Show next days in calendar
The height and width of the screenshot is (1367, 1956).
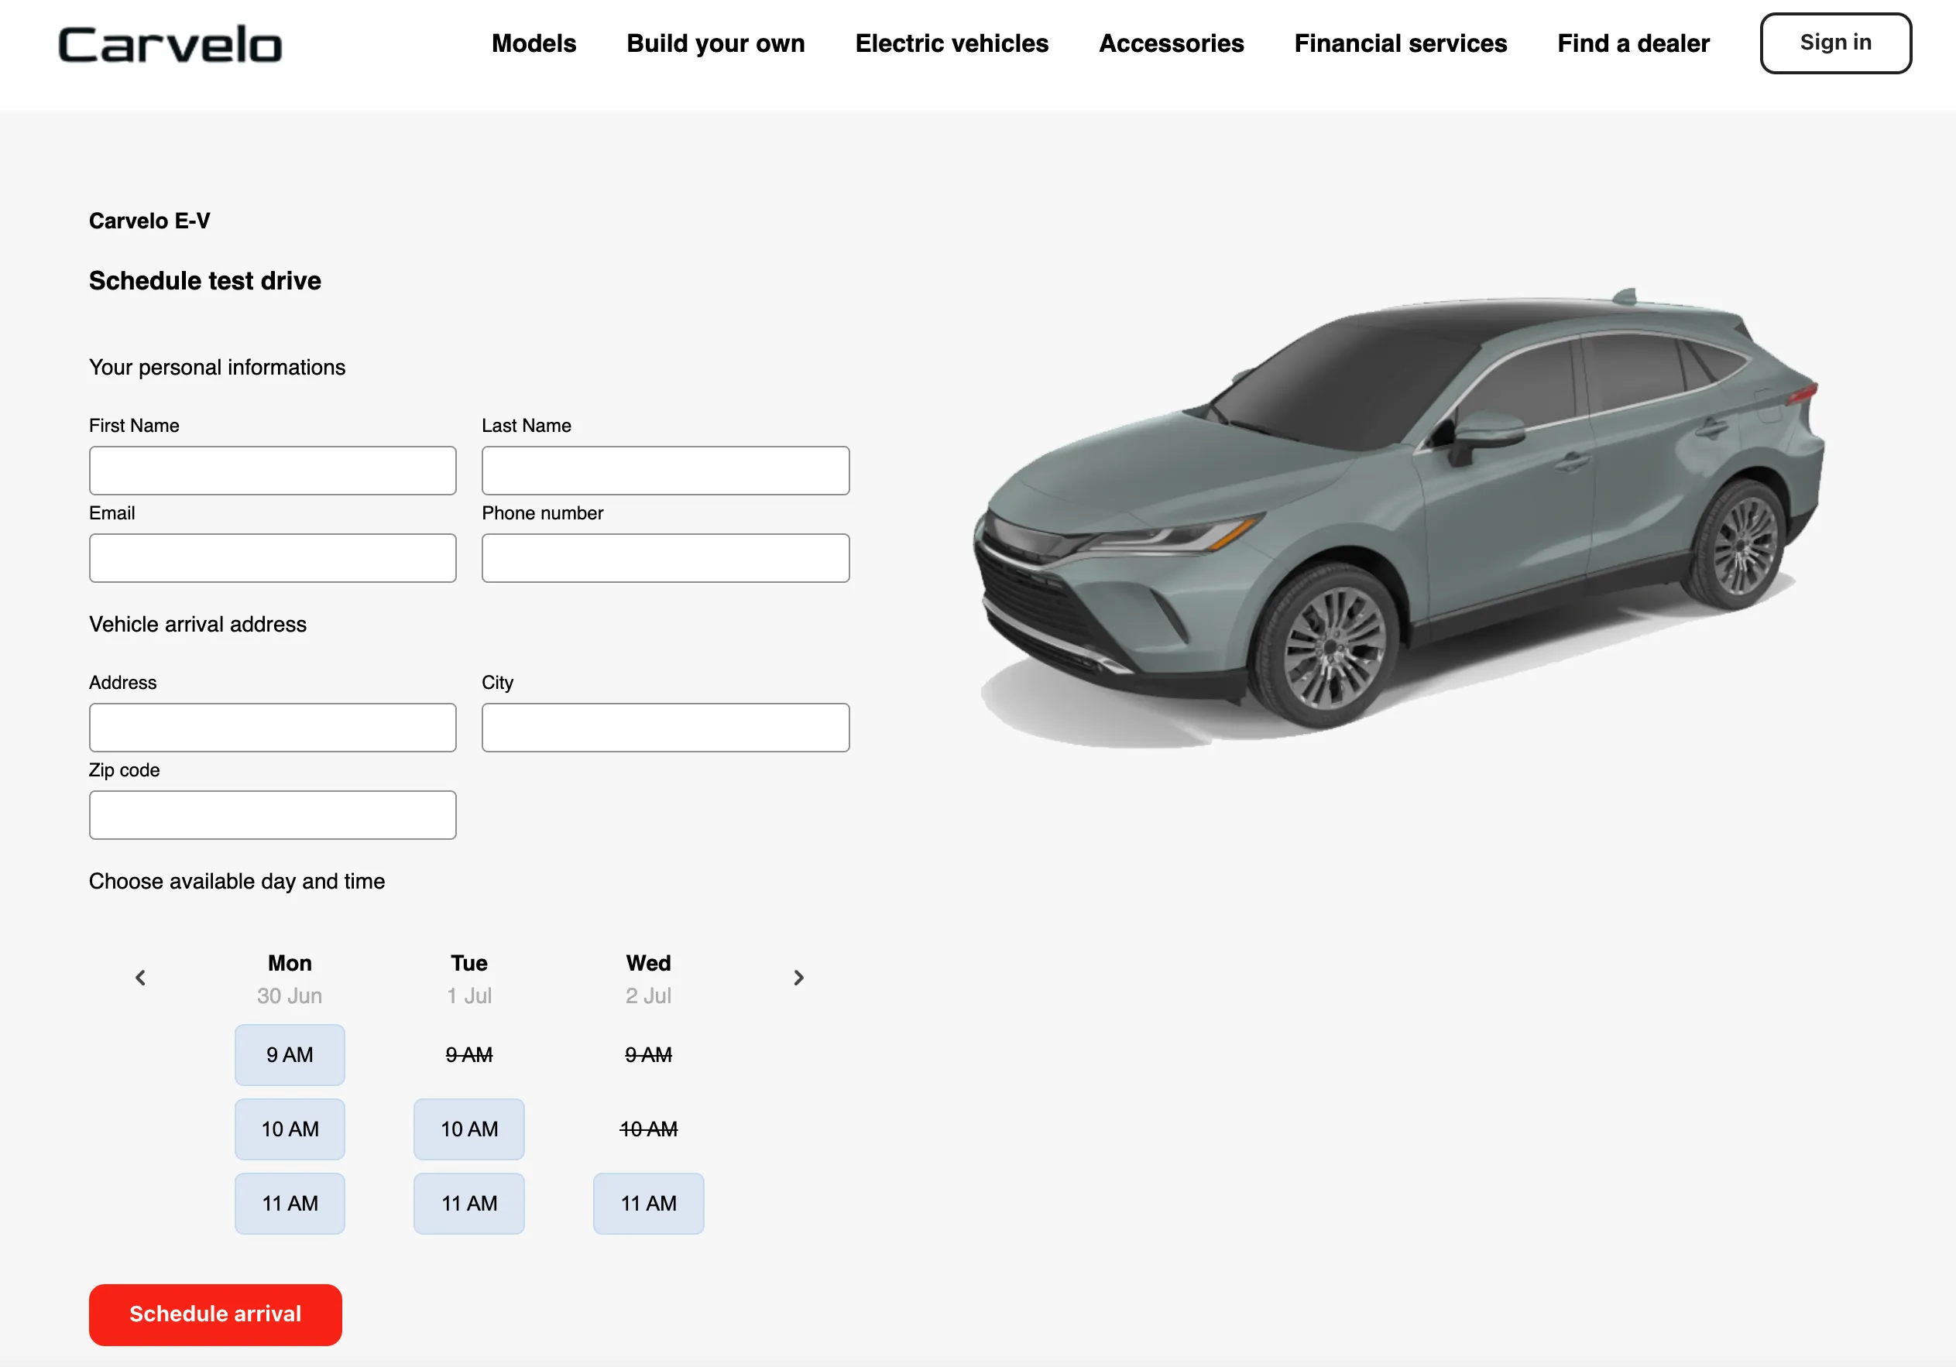(798, 978)
